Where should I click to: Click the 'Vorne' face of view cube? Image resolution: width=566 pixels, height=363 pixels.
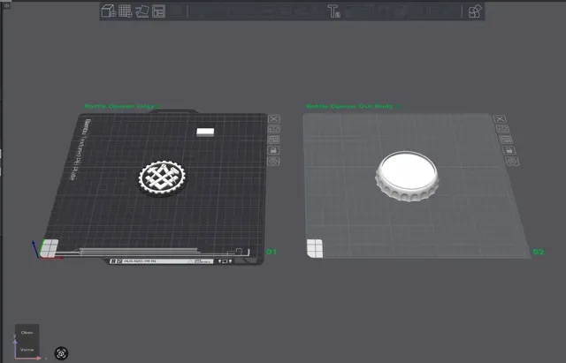(x=27, y=349)
